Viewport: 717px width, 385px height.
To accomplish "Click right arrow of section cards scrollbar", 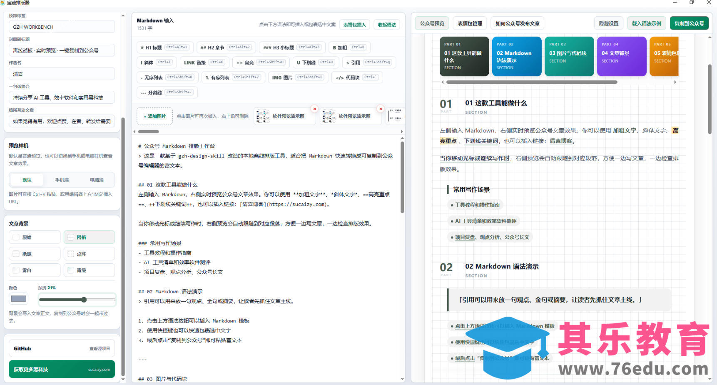I will 675,82.
